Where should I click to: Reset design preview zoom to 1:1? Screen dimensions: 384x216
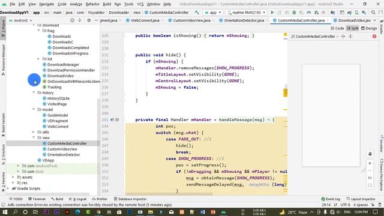coord(370,178)
